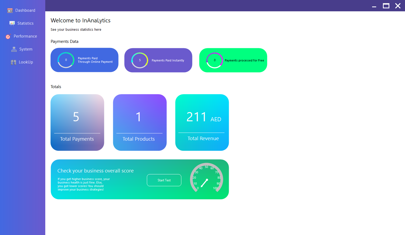This screenshot has width=405, height=235.
Task: Click the Payments Paid Through Online Payment label
Action: click(95, 60)
